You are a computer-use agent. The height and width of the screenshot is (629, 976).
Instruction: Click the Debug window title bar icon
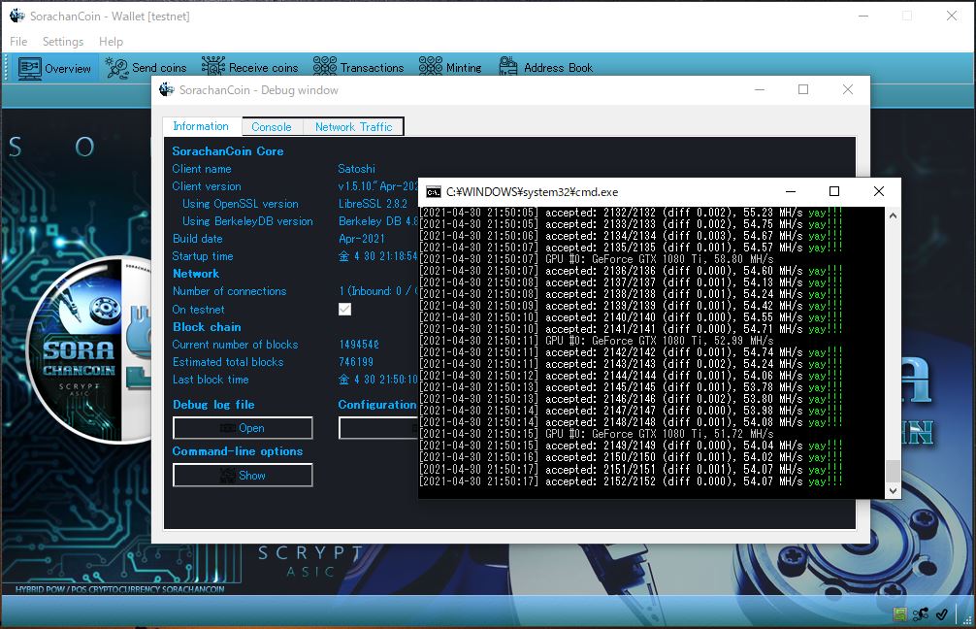166,89
